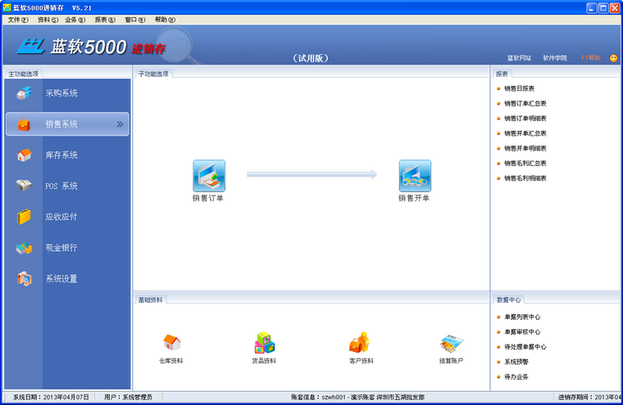Image resolution: width=623 pixels, height=405 pixels.
Task: Open the 软件学院 link
Action: 555,58
